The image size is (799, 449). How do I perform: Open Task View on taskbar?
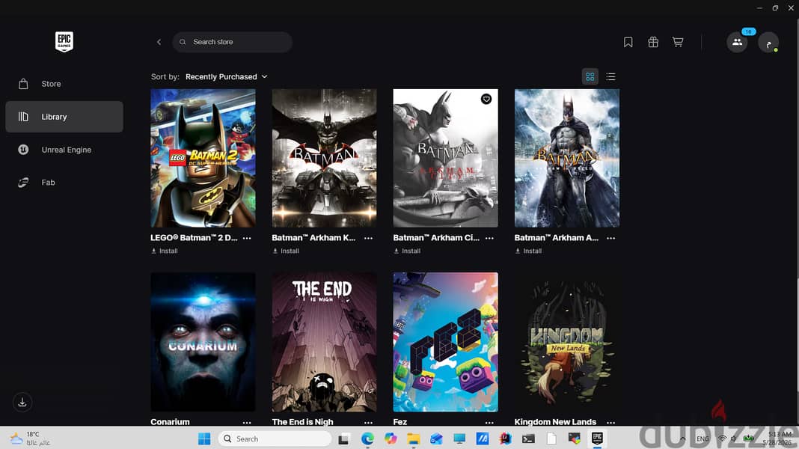pyautogui.click(x=344, y=439)
